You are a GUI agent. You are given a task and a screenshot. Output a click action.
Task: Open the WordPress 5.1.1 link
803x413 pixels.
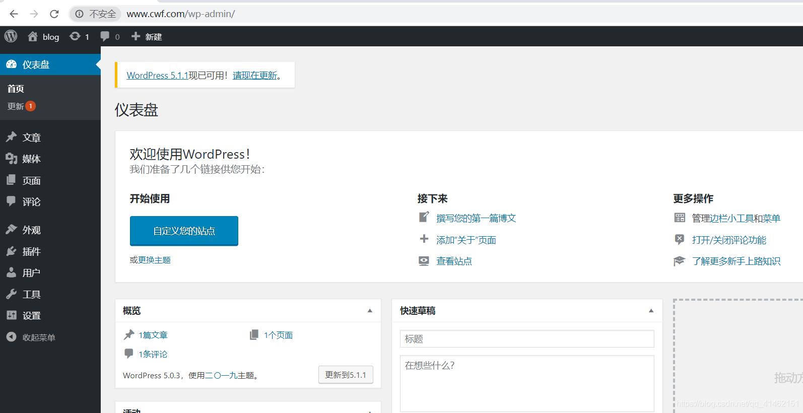point(157,75)
